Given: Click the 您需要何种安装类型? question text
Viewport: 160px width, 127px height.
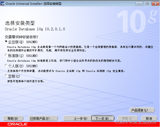Looking at the screenshot, I should pyautogui.click(x=21, y=37).
